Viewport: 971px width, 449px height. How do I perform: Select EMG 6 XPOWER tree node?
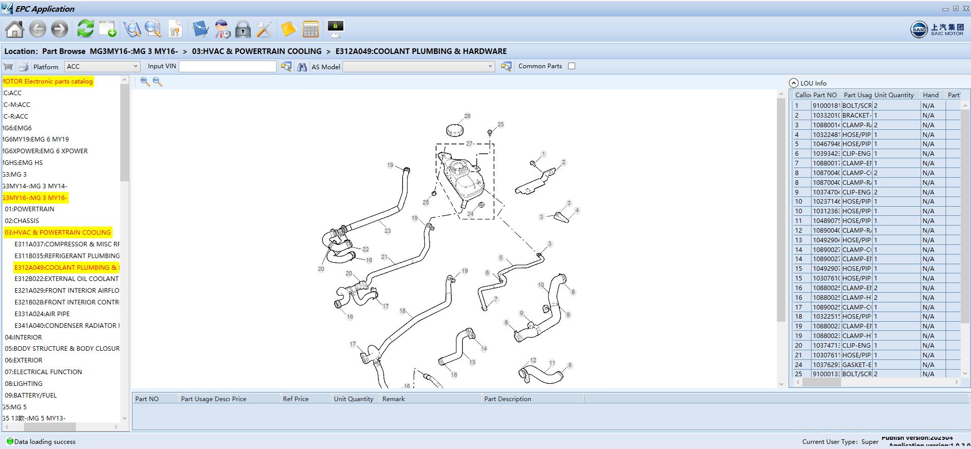(45, 151)
